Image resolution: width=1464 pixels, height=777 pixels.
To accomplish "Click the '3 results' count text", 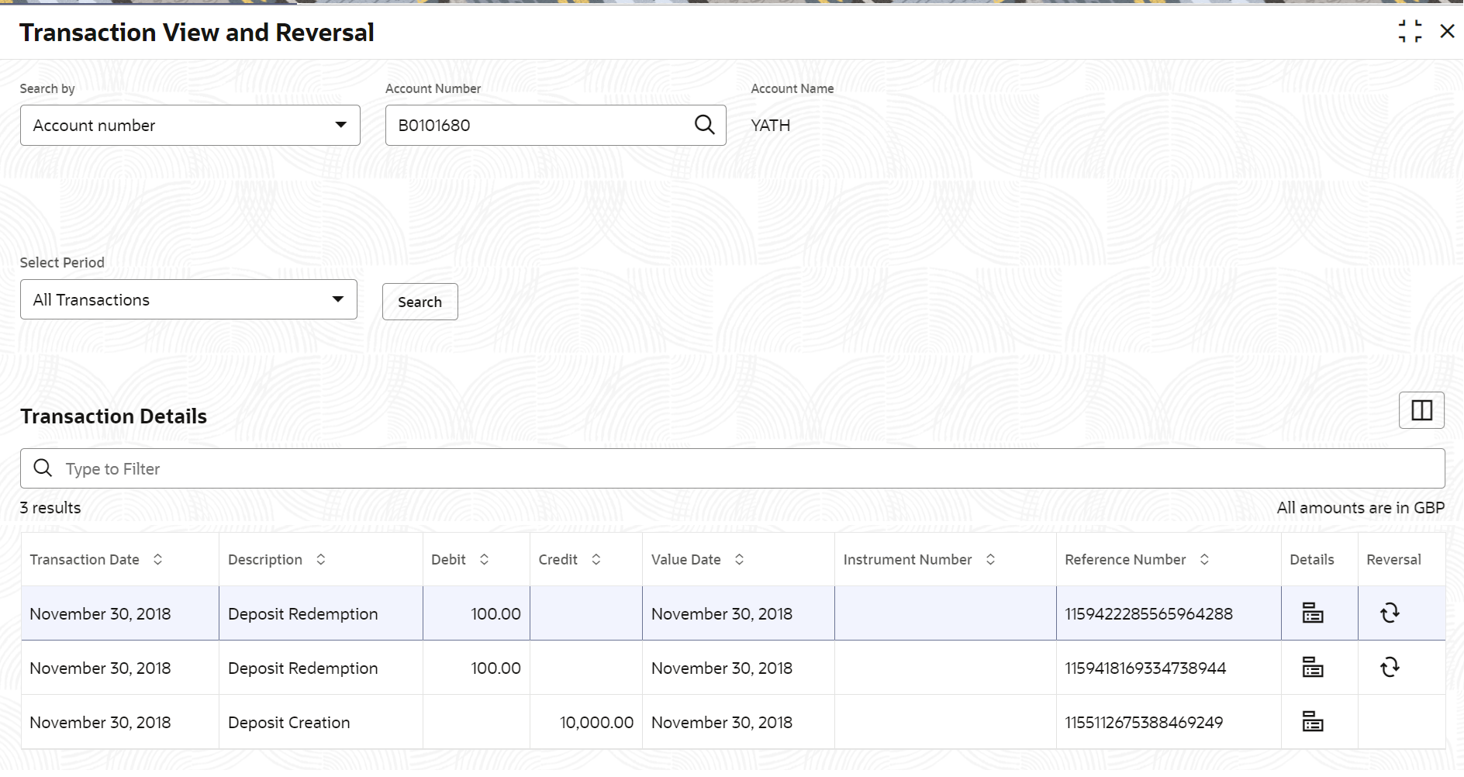I will [x=50, y=508].
